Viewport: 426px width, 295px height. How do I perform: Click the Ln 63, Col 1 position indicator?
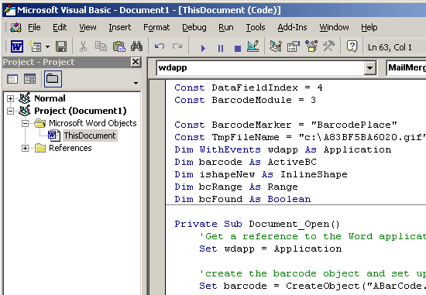click(390, 47)
